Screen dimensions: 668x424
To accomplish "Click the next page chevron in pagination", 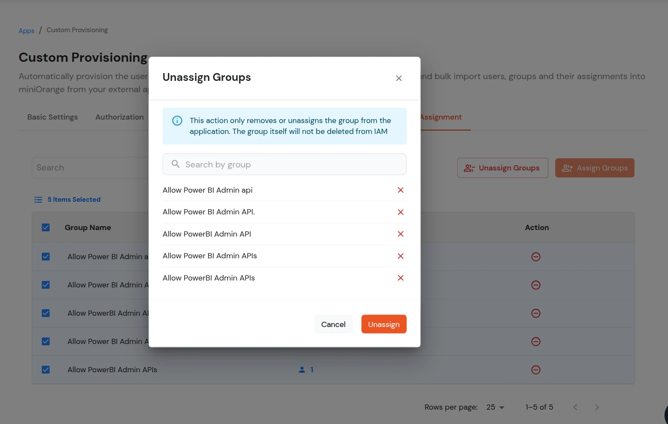I will pos(597,407).
